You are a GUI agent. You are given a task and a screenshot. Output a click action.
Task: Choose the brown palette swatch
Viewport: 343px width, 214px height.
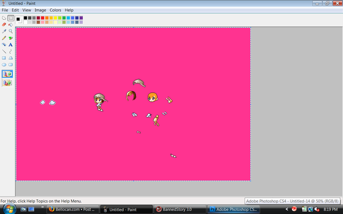click(x=38, y=22)
